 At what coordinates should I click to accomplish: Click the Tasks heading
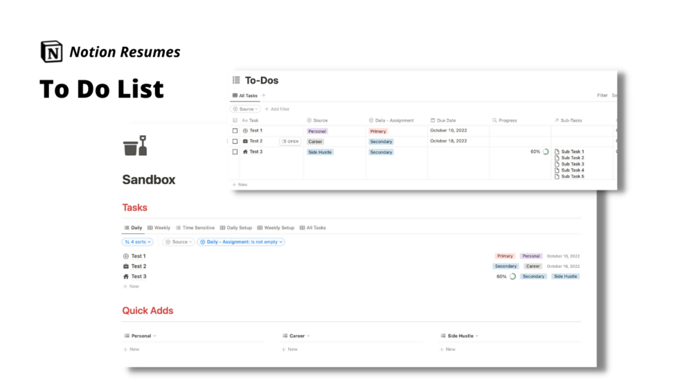(134, 208)
